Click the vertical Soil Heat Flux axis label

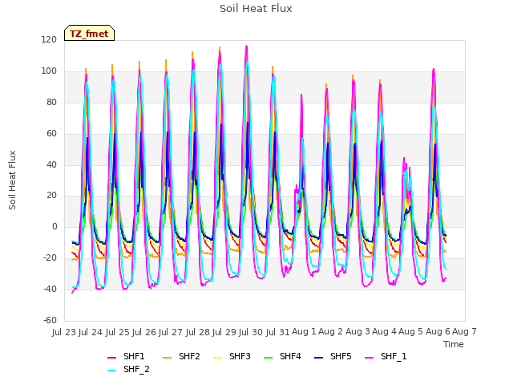pos(12,180)
